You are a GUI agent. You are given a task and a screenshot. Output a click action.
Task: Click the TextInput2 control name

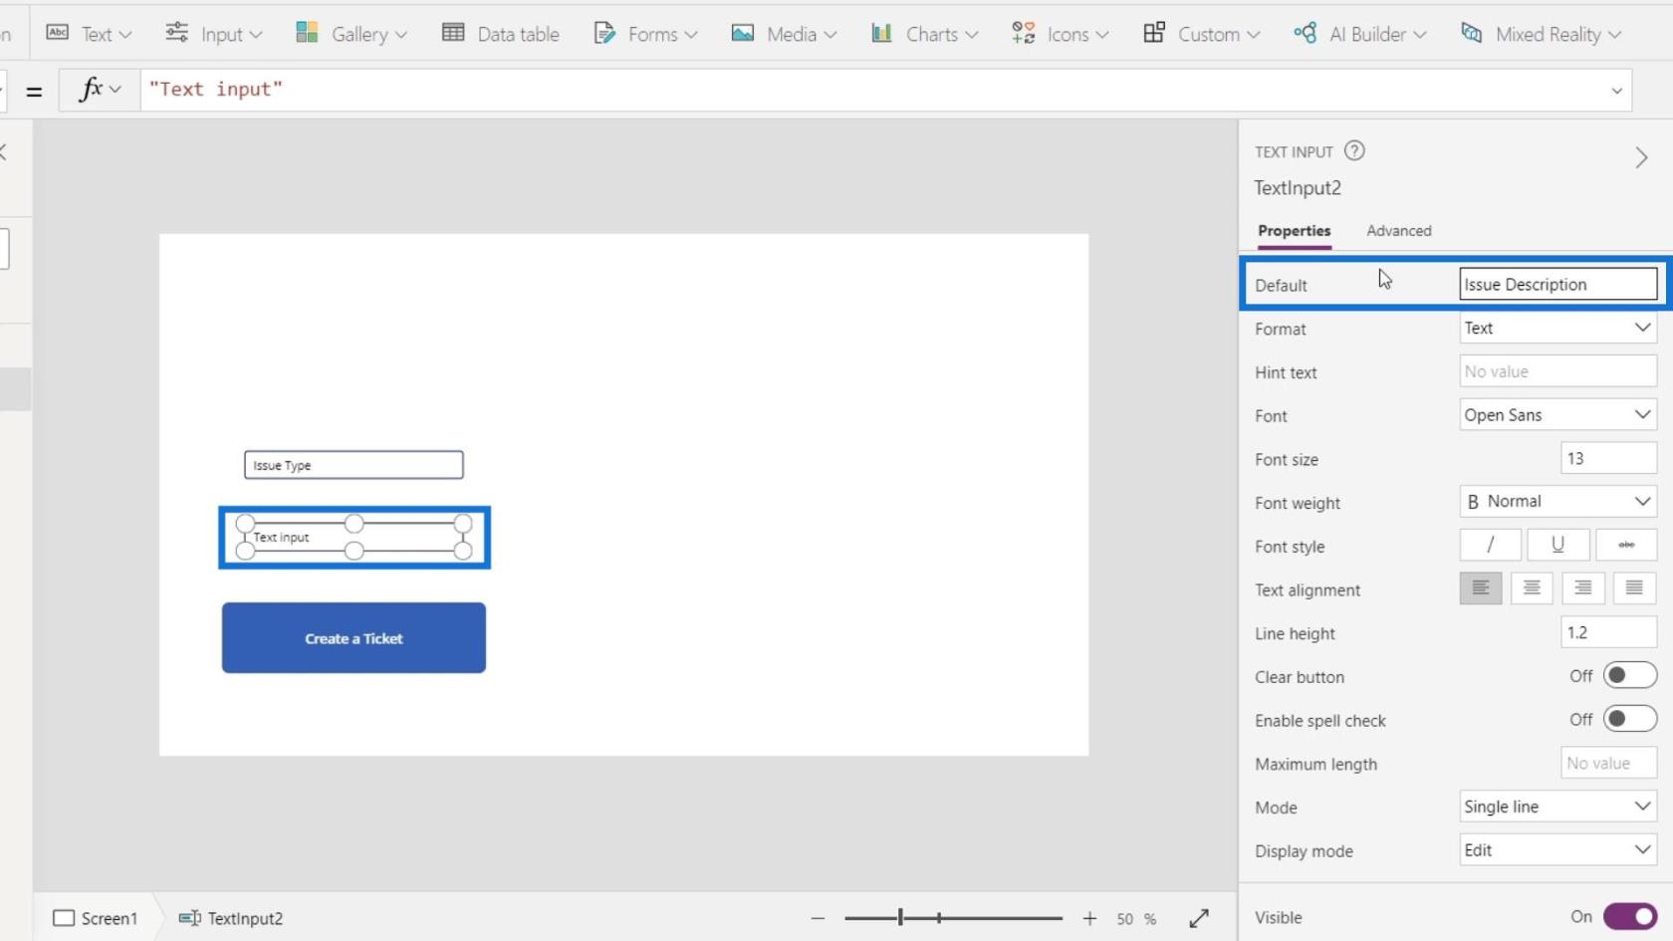click(x=1298, y=188)
